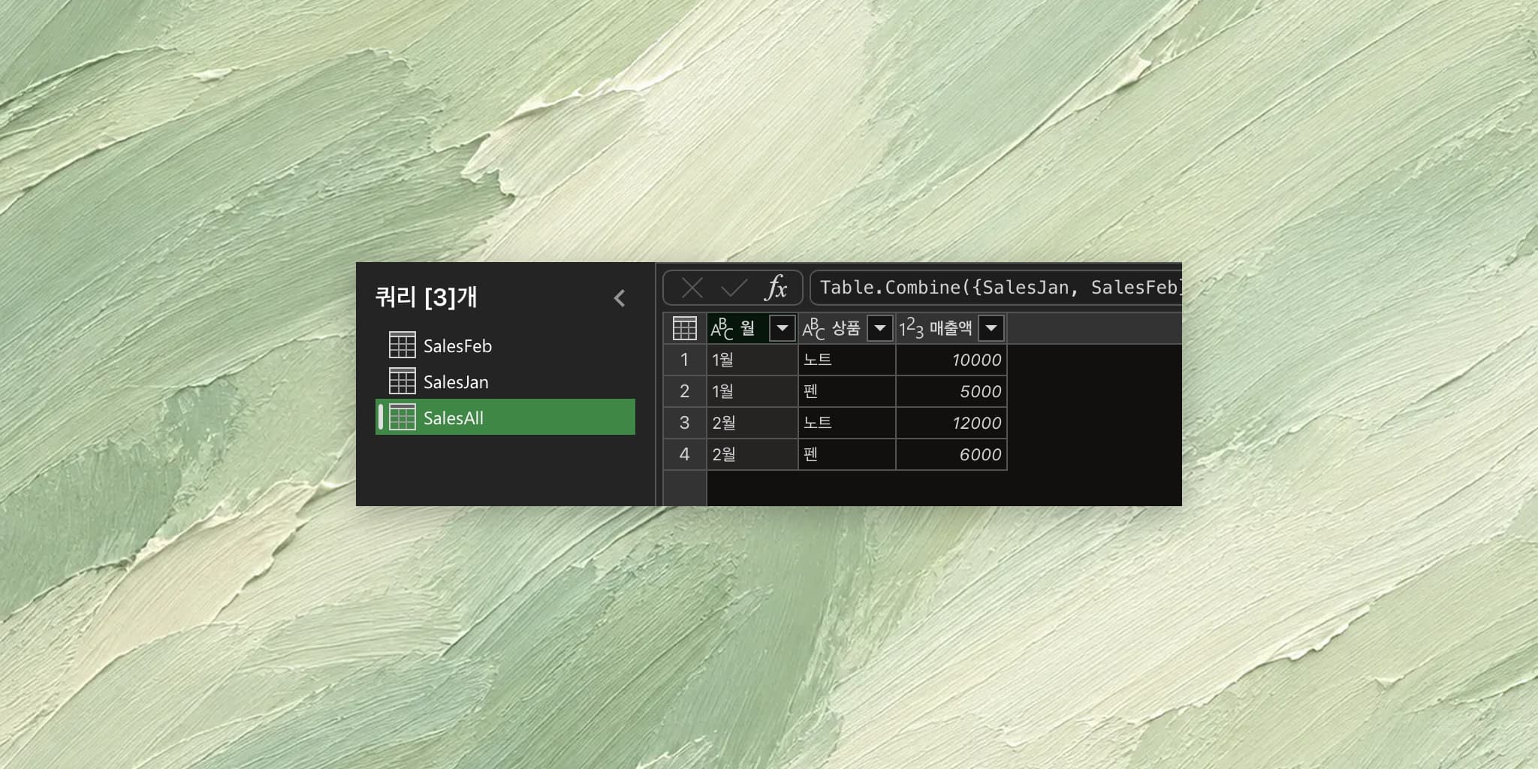Select the 상품 column header
The height and width of the screenshot is (769, 1538).
tap(847, 328)
